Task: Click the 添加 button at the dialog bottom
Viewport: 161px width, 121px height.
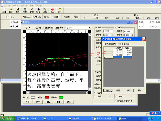Action: click(x=28, y=102)
